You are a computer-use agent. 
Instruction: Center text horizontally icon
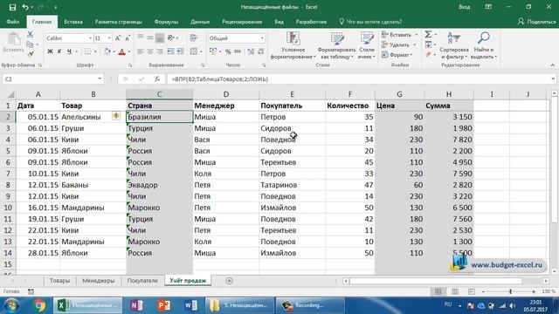click(150, 51)
